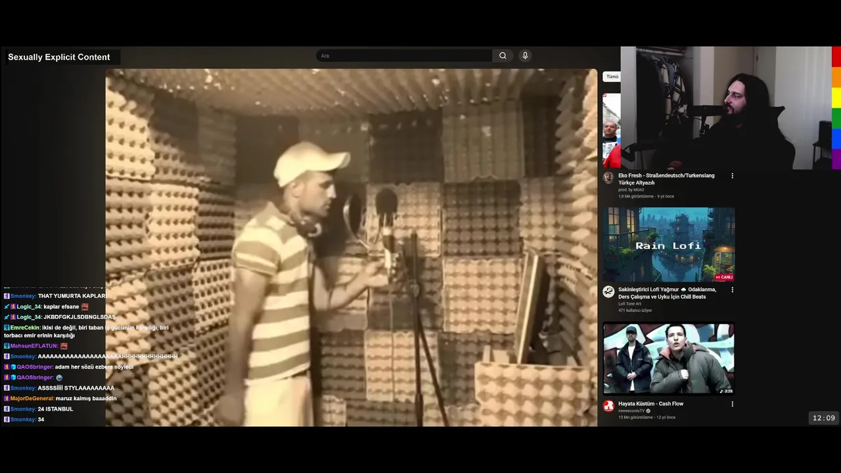Click the emote after 'kaplar efsane'
The image size is (841, 473).
[x=85, y=307]
